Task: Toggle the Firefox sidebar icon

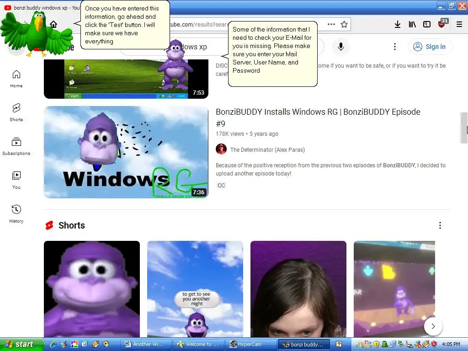Action: click(427, 24)
